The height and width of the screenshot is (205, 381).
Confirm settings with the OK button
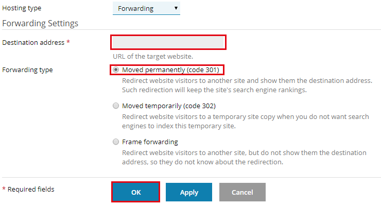click(136, 192)
